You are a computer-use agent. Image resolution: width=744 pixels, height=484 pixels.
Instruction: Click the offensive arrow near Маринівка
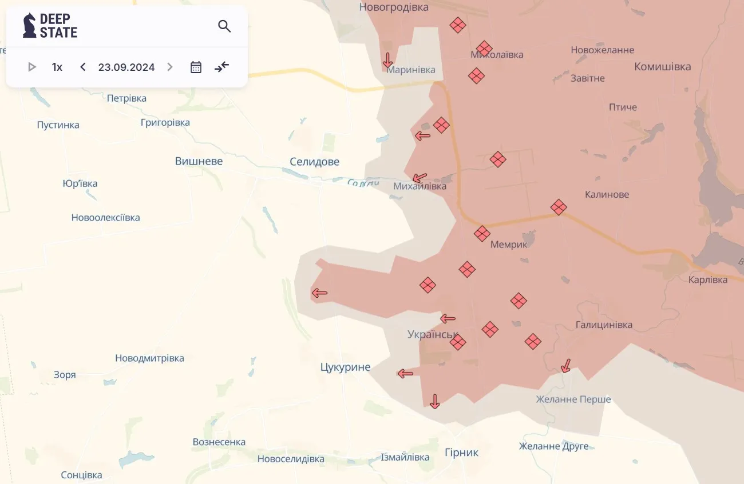(x=388, y=59)
